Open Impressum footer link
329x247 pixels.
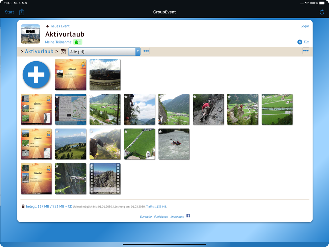[x=177, y=217]
